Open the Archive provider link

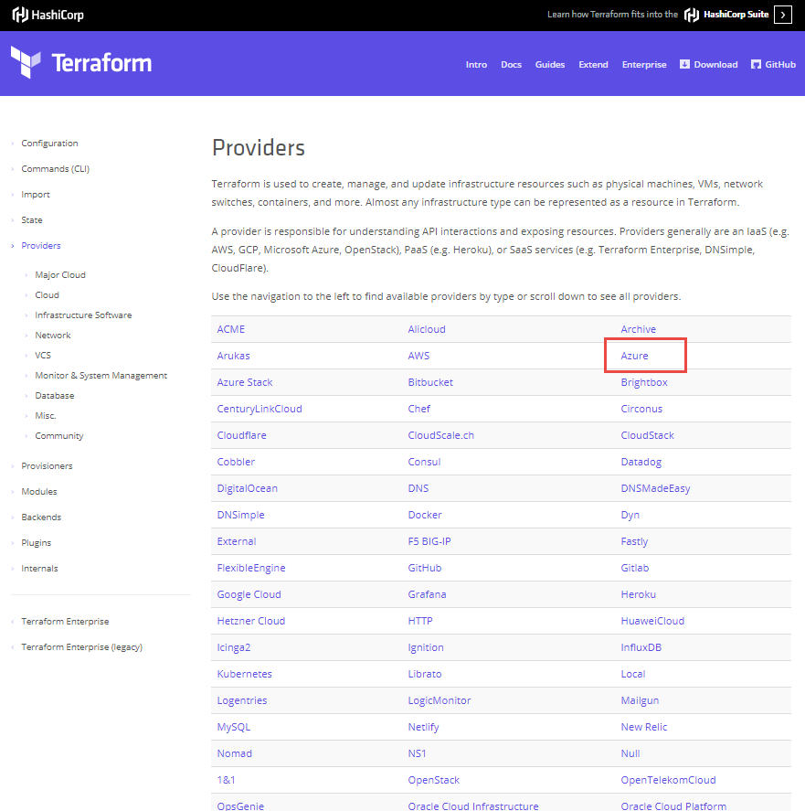(x=639, y=329)
